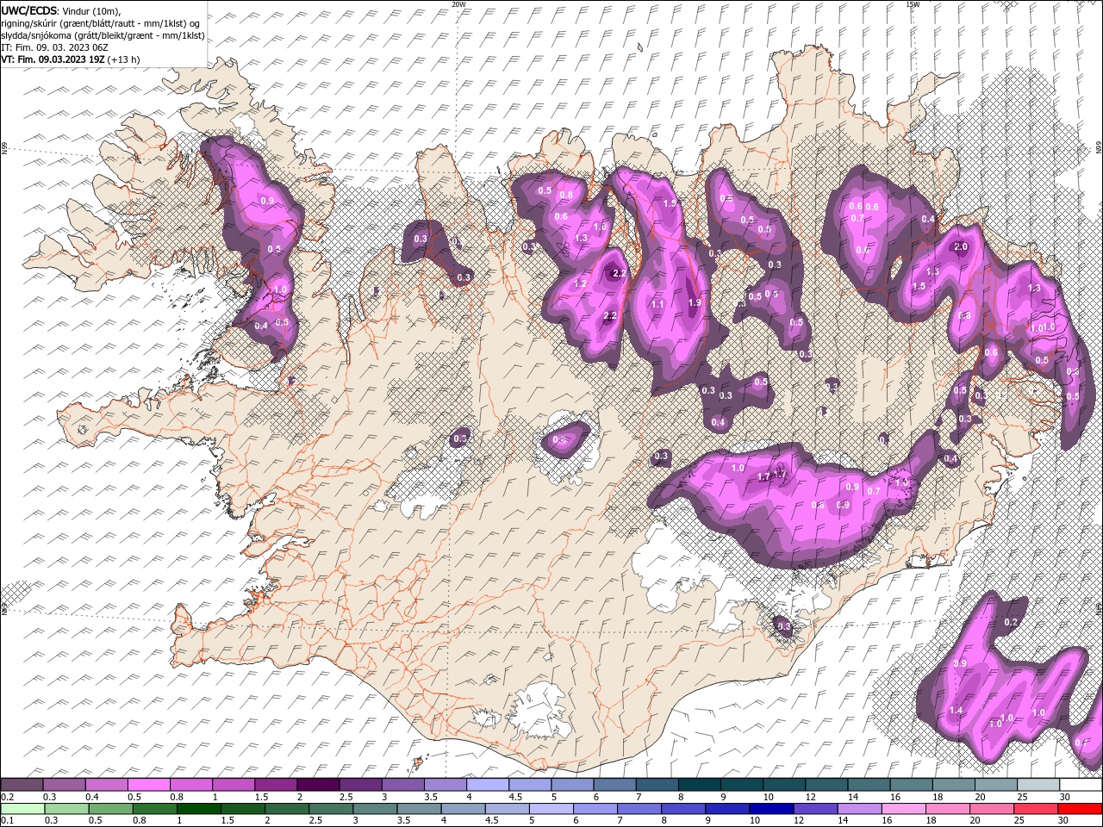This screenshot has height=827, width=1103.
Task: Click the upper legend swatch labeled 18
Action: (953, 785)
